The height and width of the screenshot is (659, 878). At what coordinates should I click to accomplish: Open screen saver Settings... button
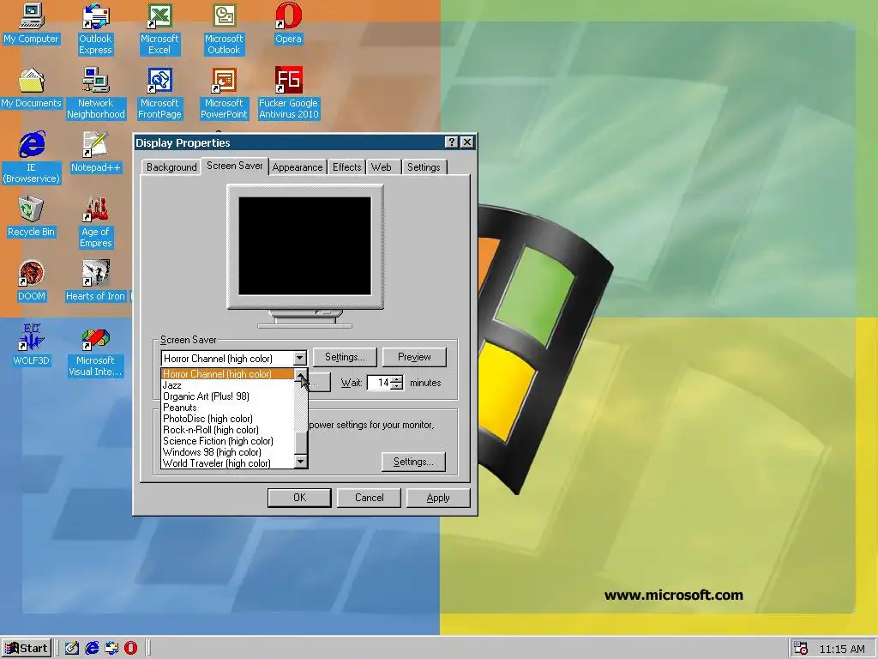[345, 357]
